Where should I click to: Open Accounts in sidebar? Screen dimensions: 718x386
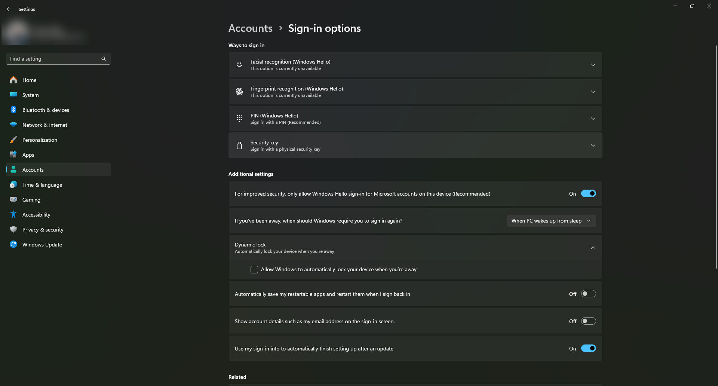[x=58, y=169]
